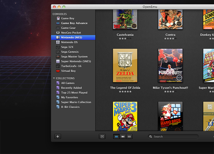Click the Castelvania game title
Viewport: 214px width, 154px height.
[125, 35]
